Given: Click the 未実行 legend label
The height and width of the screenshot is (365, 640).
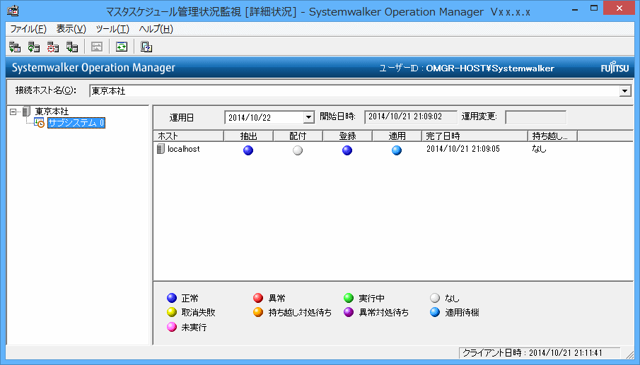Looking at the screenshot, I should tap(194, 328).
